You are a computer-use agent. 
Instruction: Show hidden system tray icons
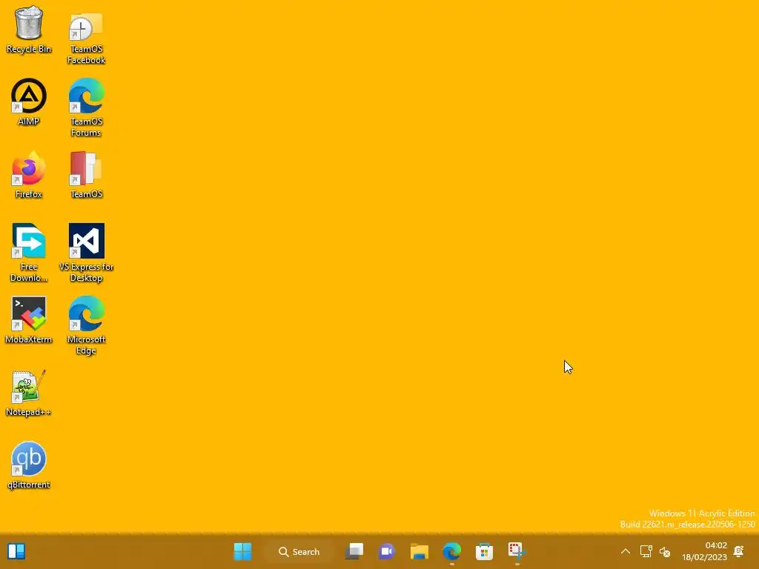pyautogui.click(x=626, y=551)
